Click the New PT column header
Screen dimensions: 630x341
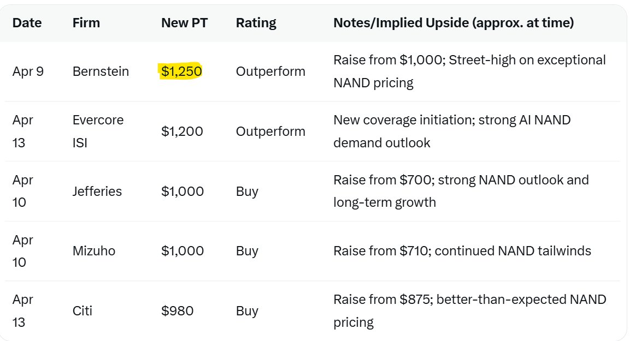pos(184,23)
